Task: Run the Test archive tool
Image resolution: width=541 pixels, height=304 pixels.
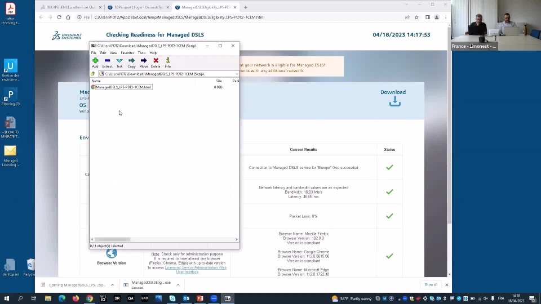Action: tap(119, 62)
